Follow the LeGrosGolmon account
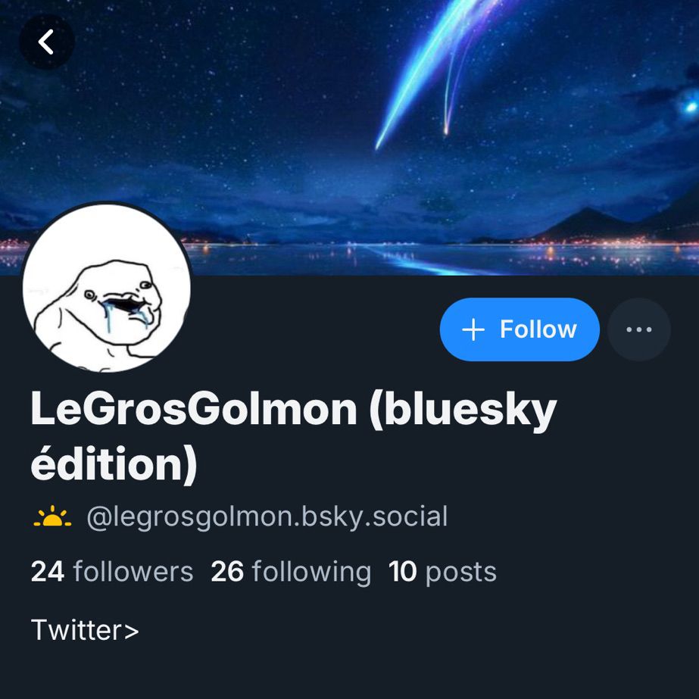Screen dimensions: 699x699 520,329
